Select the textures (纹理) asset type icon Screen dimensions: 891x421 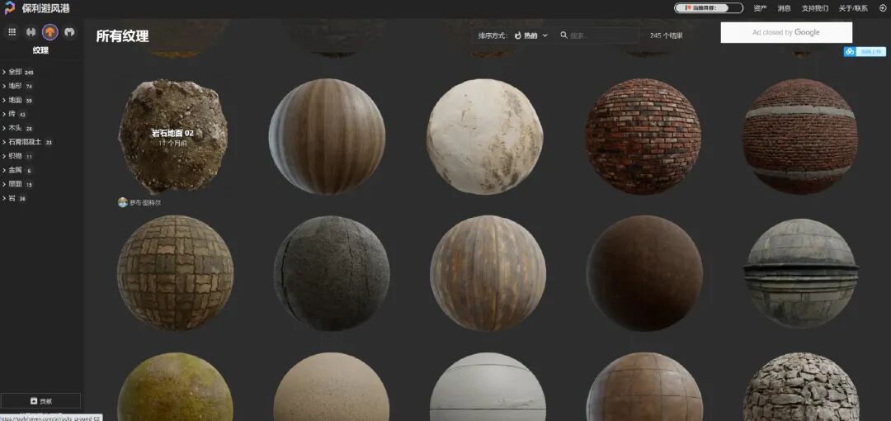50,32
